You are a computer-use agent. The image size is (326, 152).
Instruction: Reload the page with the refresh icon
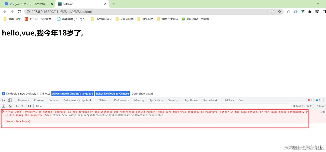point(19,12)
